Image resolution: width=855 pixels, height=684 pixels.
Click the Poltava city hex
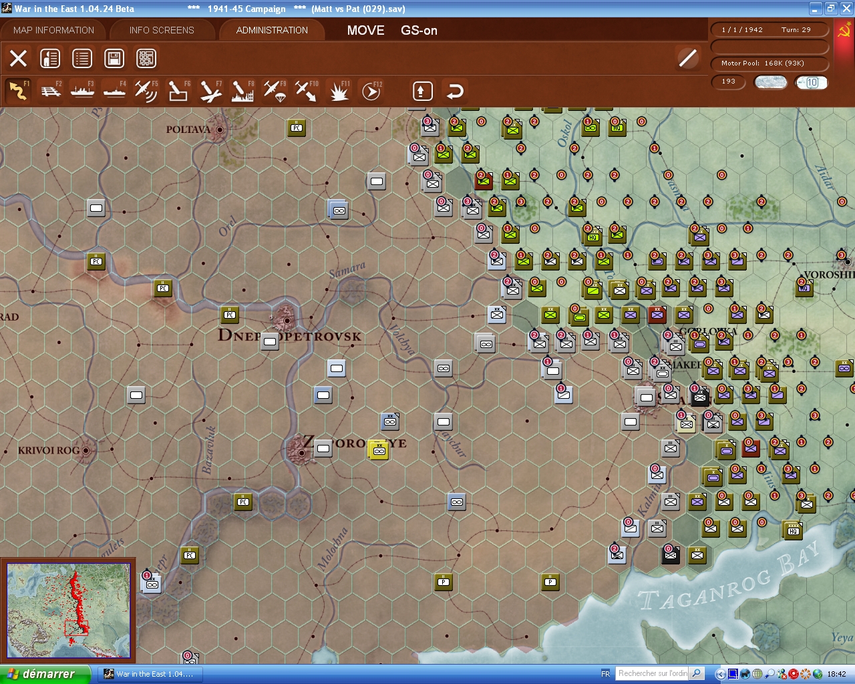coord(219,130)
